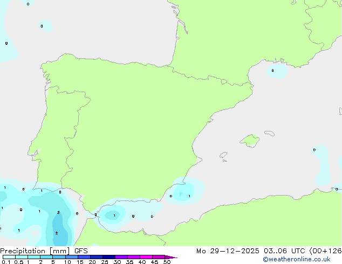Click the '10' legend scale label

[67, 262]
